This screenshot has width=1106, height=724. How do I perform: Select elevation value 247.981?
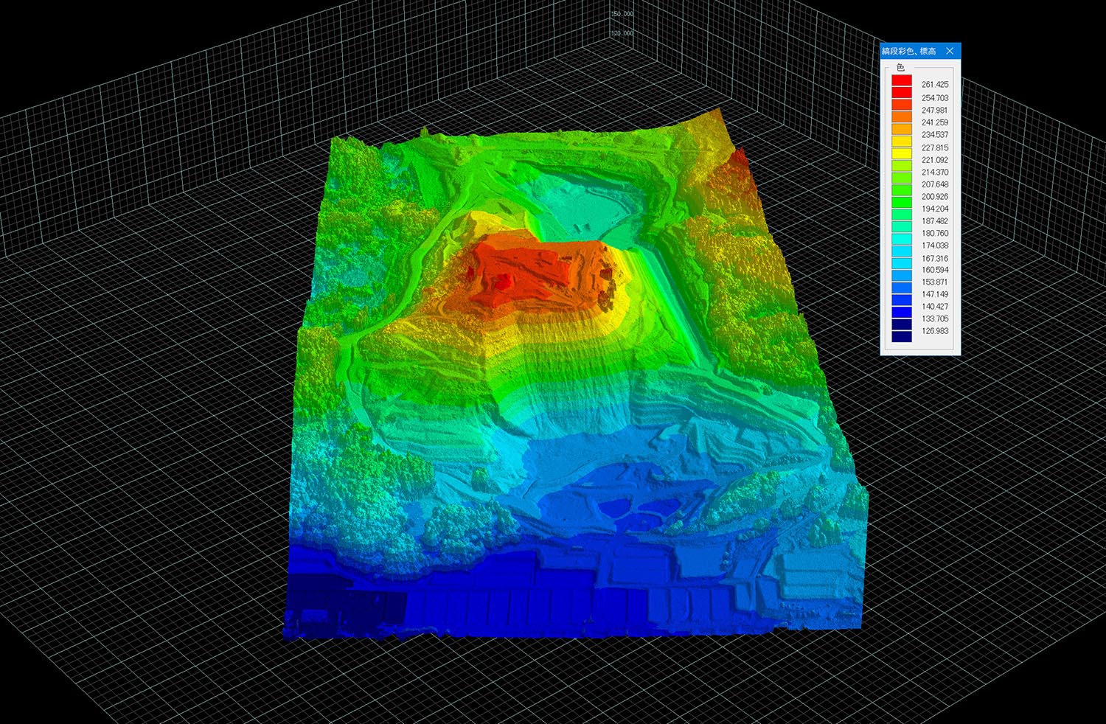coord(935,110)
